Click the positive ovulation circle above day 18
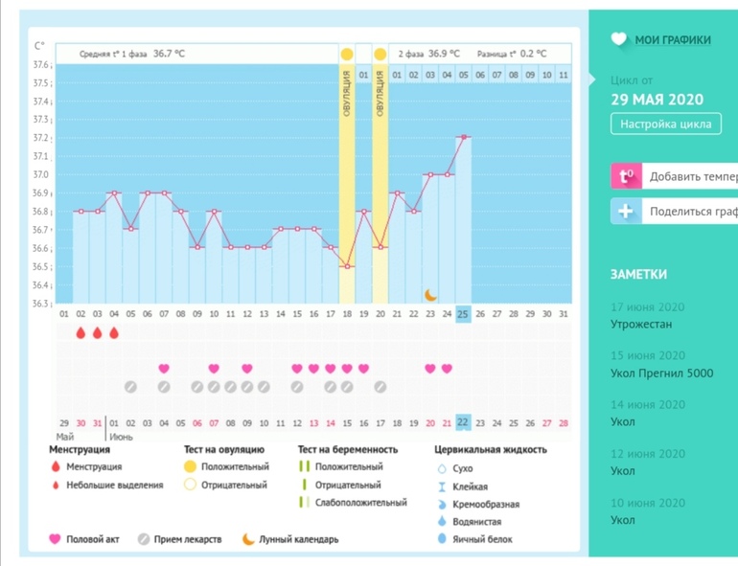Image resolution: width=738 pixels, height=566 pixels. [x=347, y=54]
